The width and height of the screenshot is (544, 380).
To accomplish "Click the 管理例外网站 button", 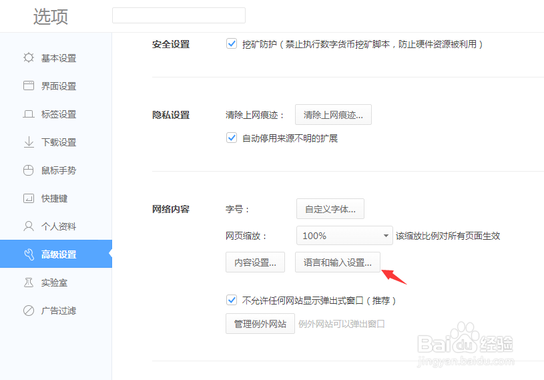I will coord(260,324).
